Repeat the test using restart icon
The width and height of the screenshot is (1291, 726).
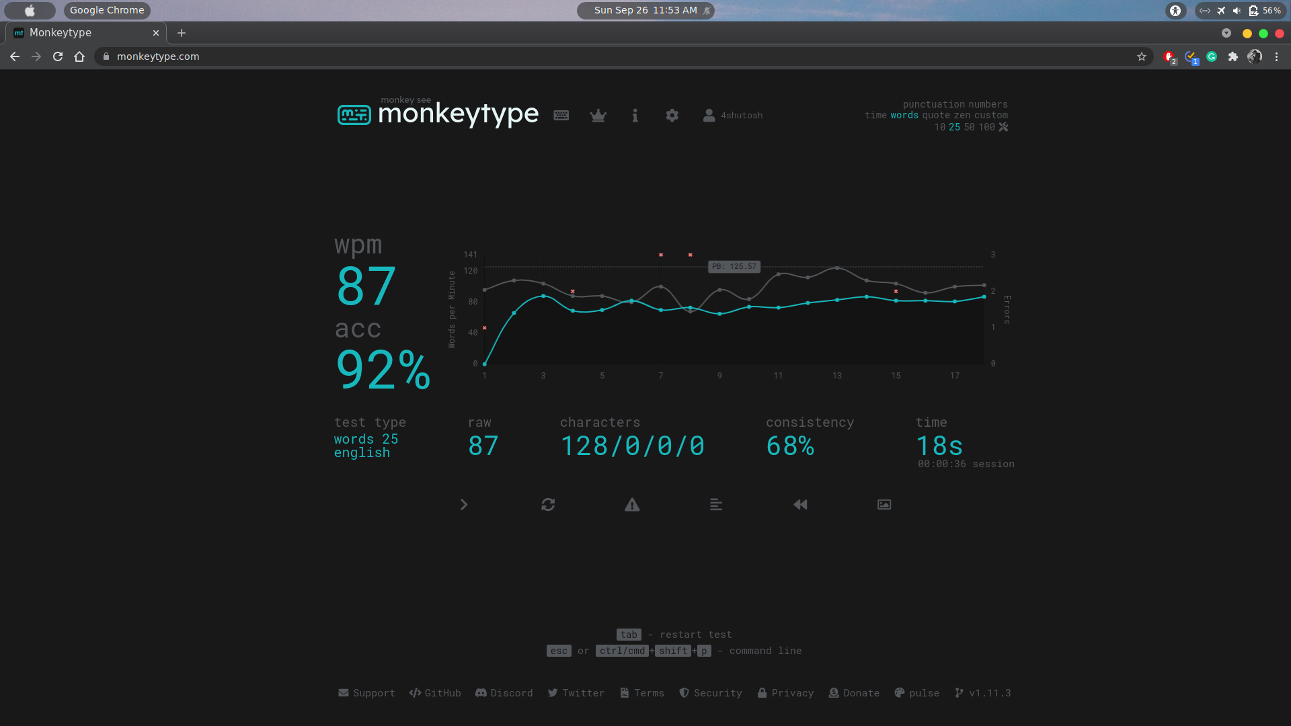(548, 504)
